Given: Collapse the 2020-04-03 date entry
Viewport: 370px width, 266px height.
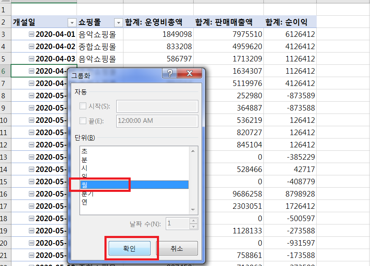Looking at the screenshot, I should [x=31, y=59].
